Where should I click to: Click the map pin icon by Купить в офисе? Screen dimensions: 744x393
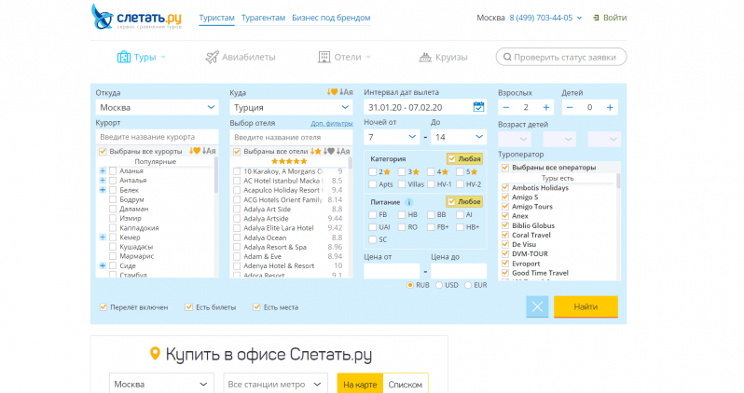[155, 353]
